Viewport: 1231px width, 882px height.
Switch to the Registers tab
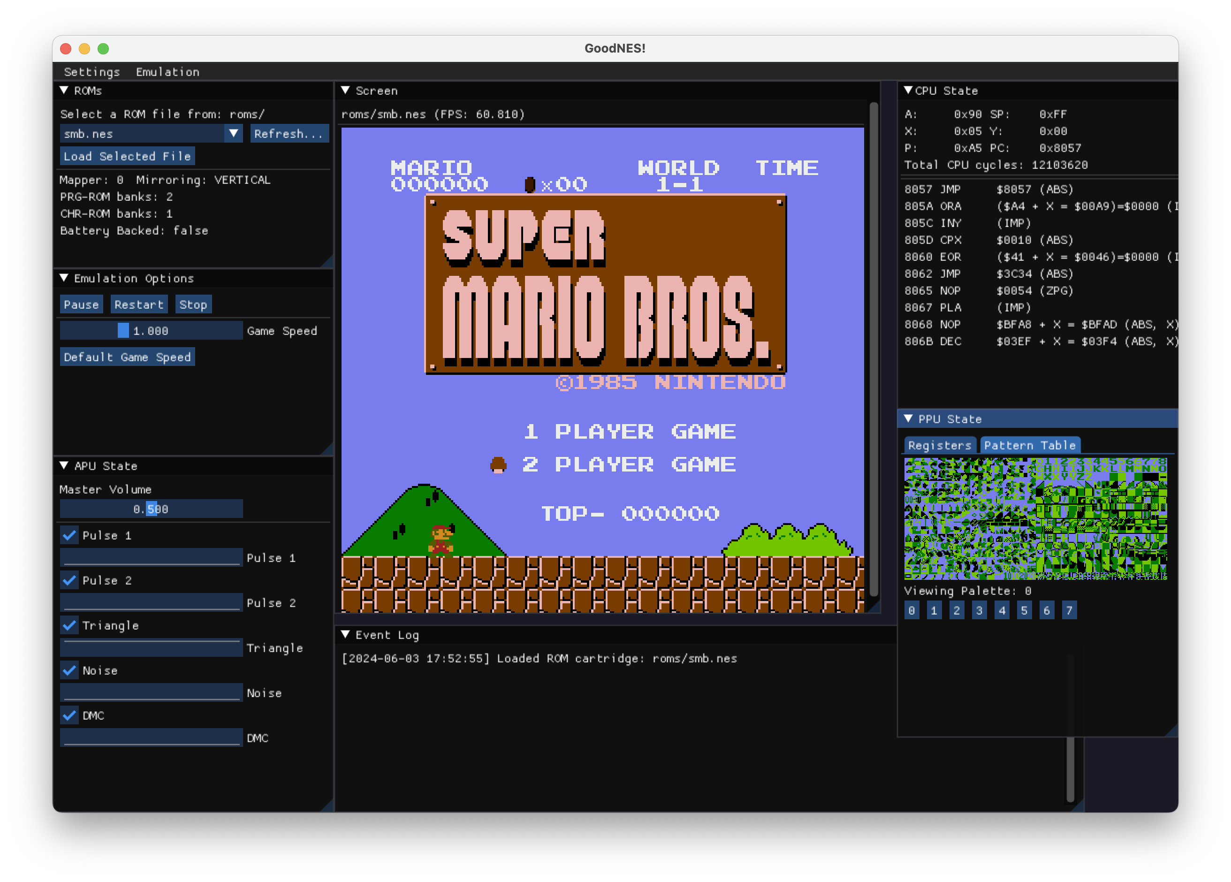pyautogui.click(x=940, y=445)
